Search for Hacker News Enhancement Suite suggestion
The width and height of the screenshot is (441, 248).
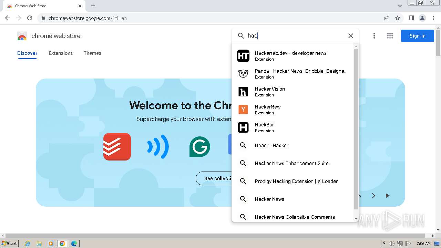click(293, 163)
